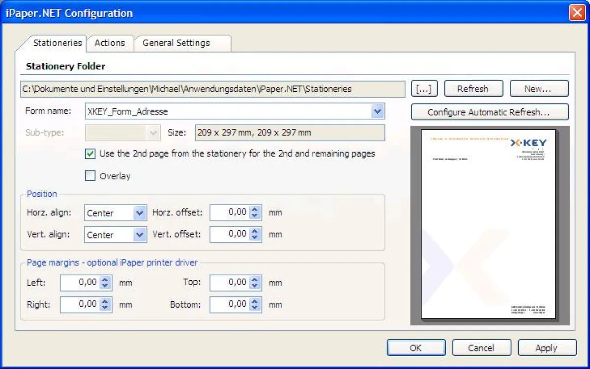This screenshot has height=369, width=590.
Task: Close the iPaper.NET Configuration window
Action: pyautogui.click(x=577, y=13)
